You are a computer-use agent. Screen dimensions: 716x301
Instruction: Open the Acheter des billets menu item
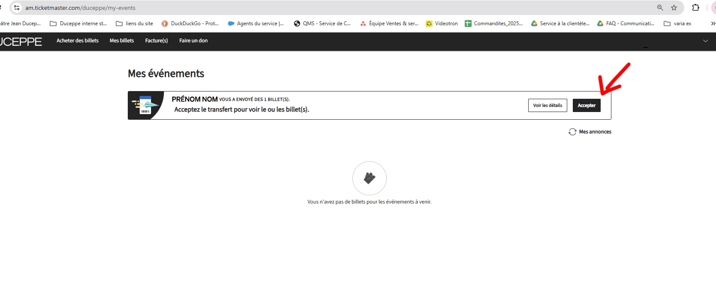[x=78, y=41]
